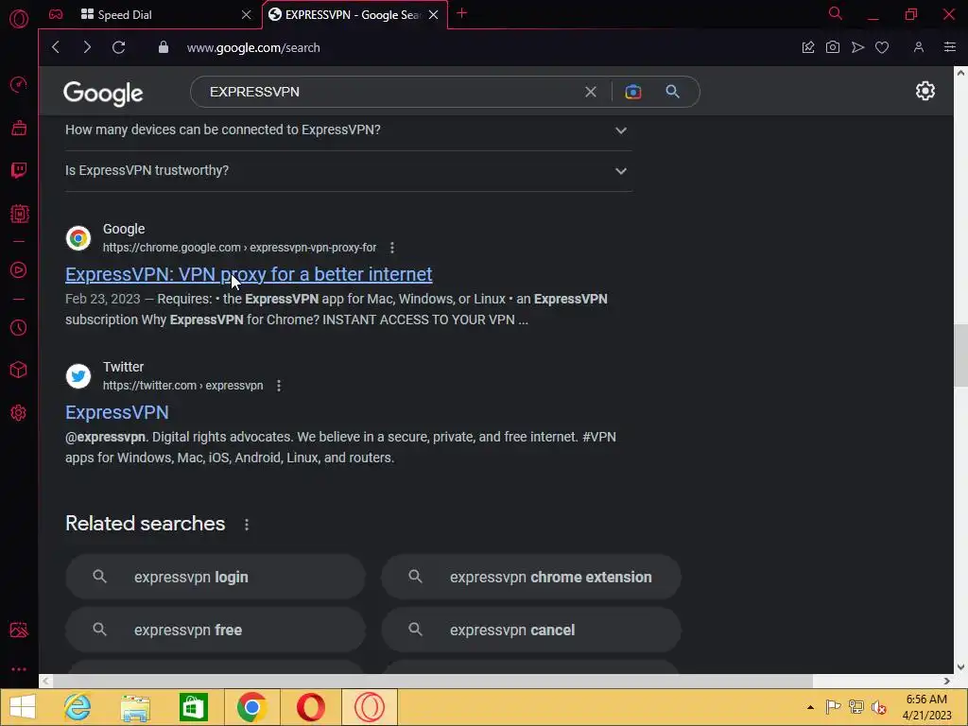Take a snapshot with camera icon

pos(832,47)
